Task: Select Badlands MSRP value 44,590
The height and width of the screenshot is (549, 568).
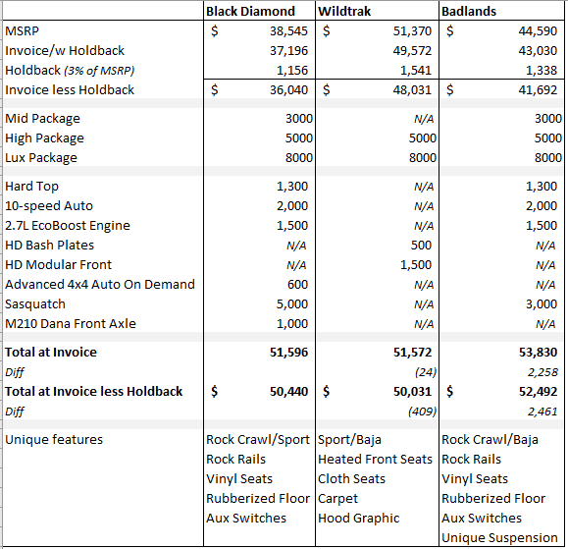Action: [538, 30]
